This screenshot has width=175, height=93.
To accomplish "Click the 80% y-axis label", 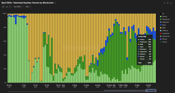I will pos(5,27).
